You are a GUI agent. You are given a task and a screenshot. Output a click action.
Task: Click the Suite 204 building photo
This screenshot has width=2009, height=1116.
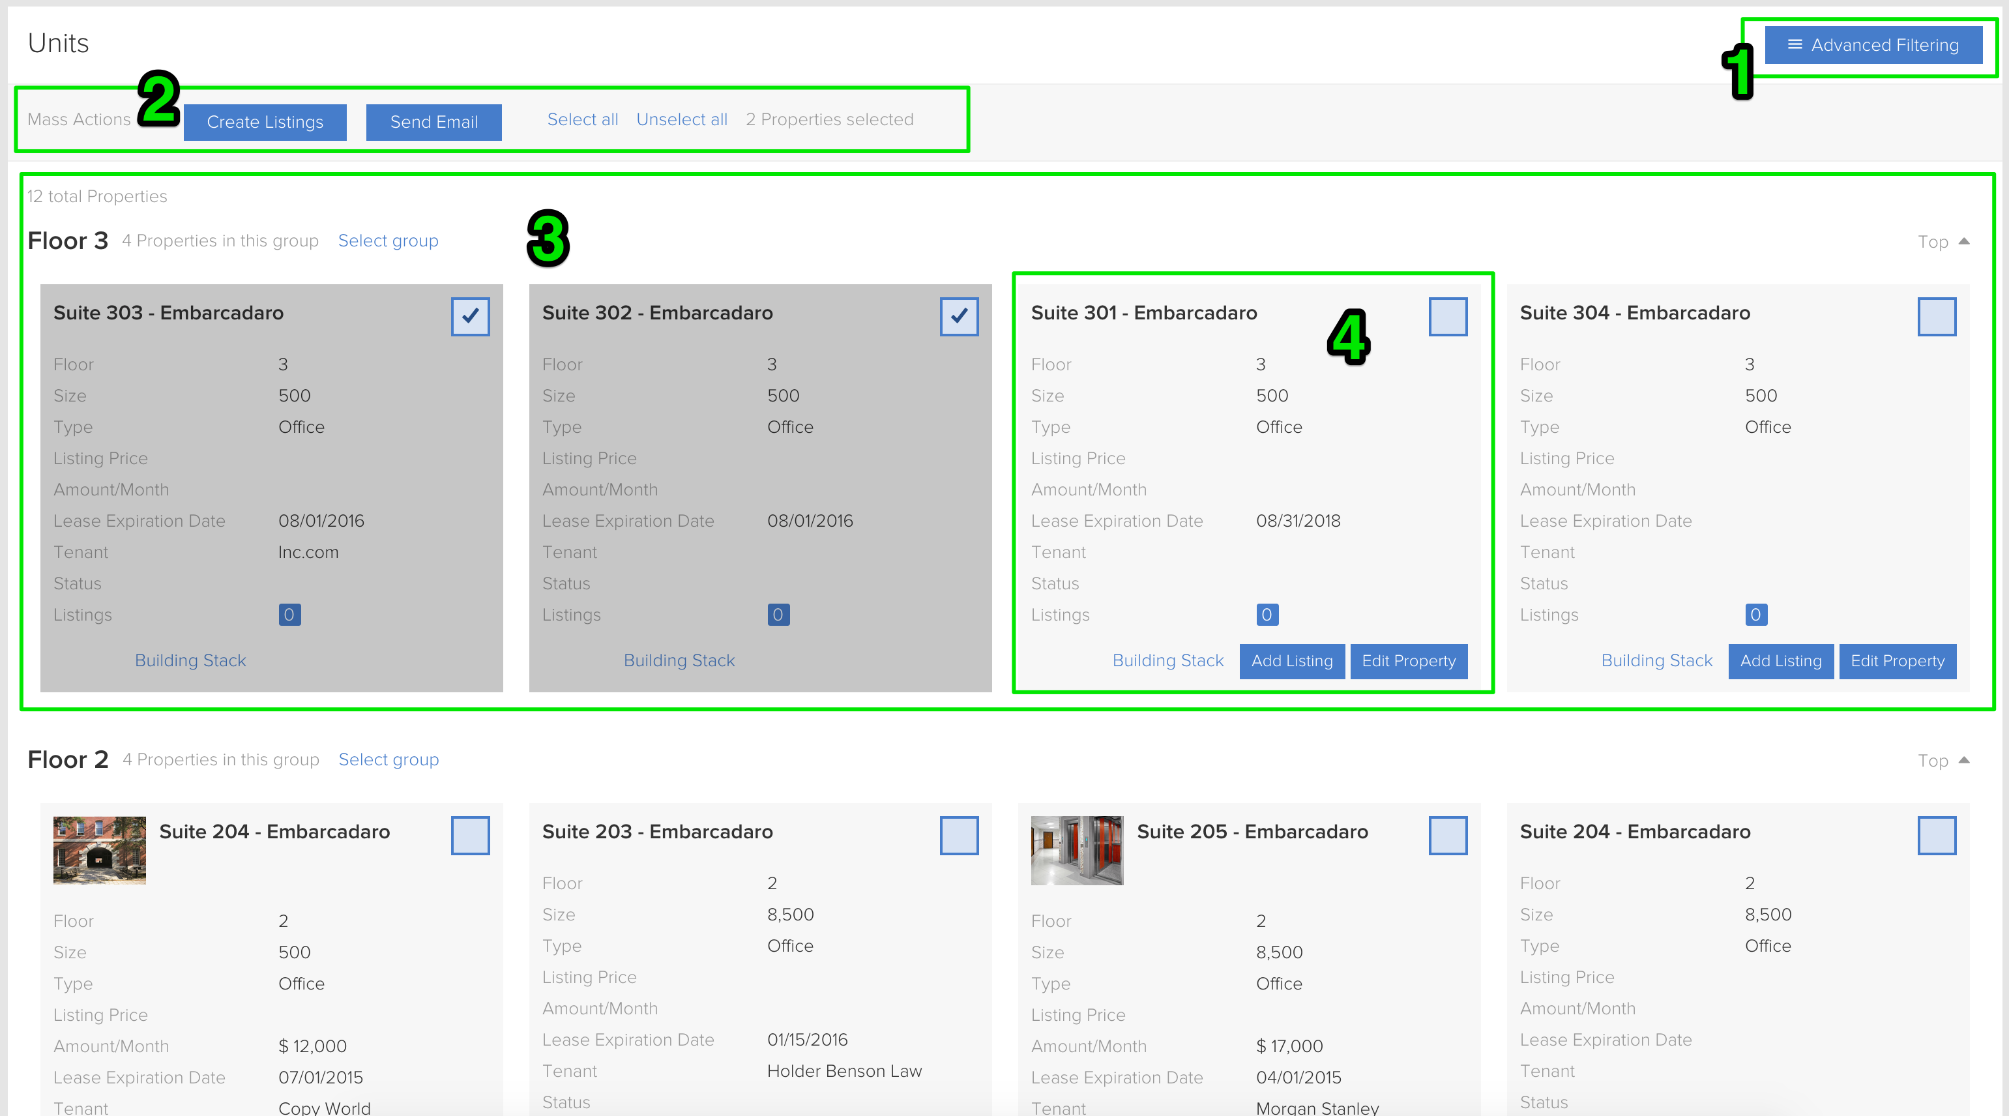(x=99, y=850)
